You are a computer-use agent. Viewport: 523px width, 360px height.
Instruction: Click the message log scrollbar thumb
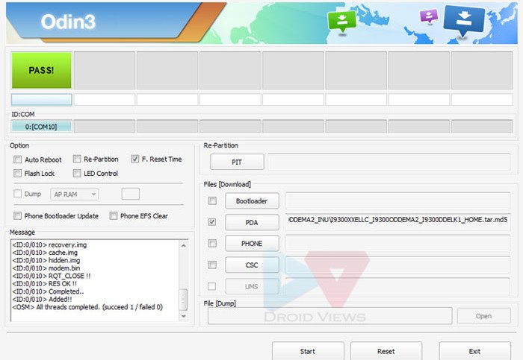coord(184,300)
